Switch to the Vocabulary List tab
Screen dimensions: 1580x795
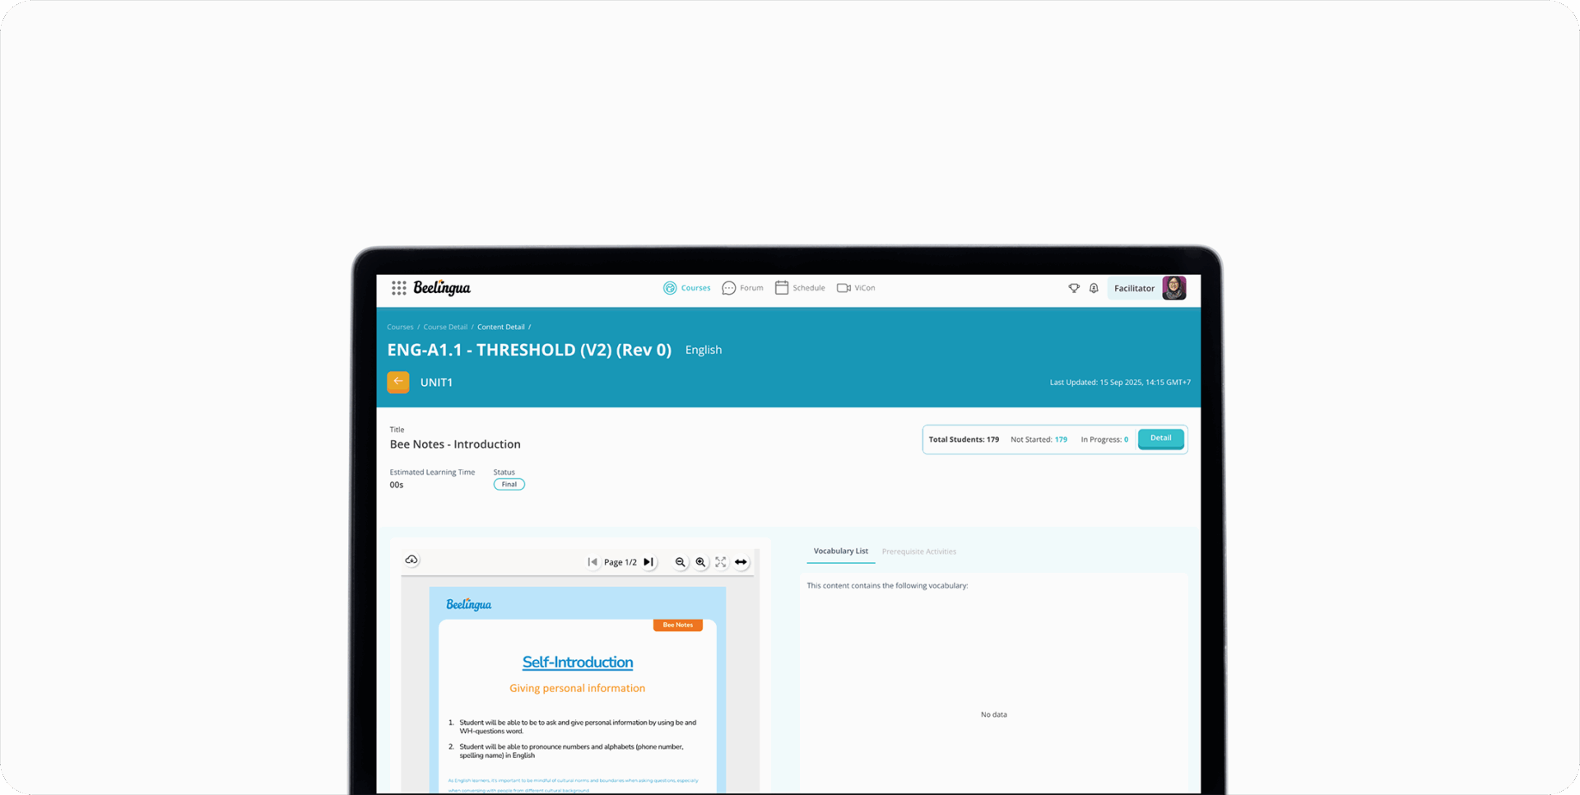click(x=840, y=551)
